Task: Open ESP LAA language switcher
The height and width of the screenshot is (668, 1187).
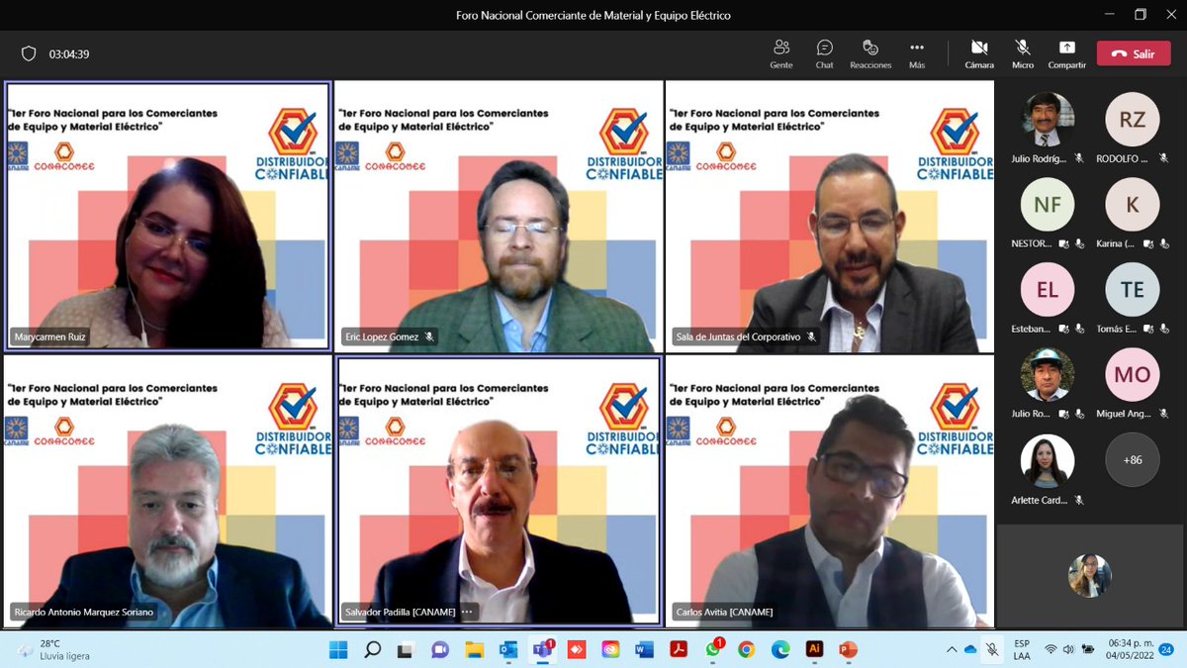Action: tap(1022, 649)
